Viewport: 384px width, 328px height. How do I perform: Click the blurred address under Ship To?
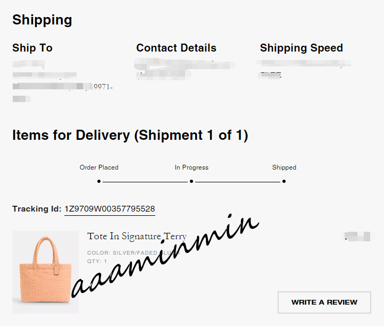62,80
